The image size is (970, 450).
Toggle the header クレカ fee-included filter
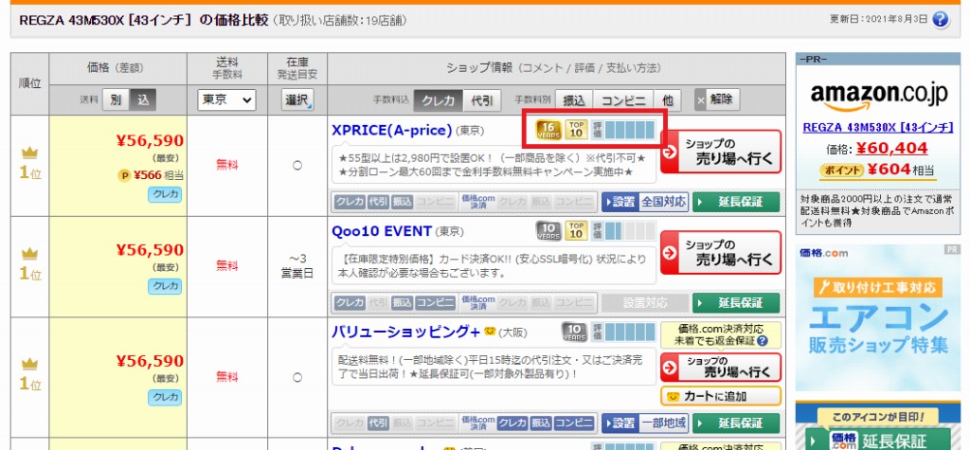[438, 99]
